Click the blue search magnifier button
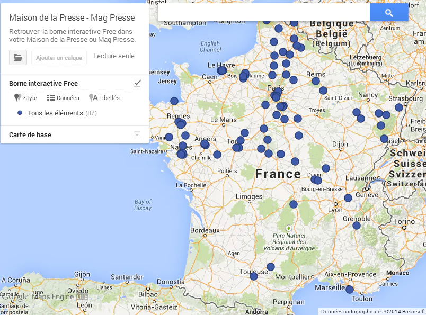This screenshot has height=315, width=426. [389, 13]
